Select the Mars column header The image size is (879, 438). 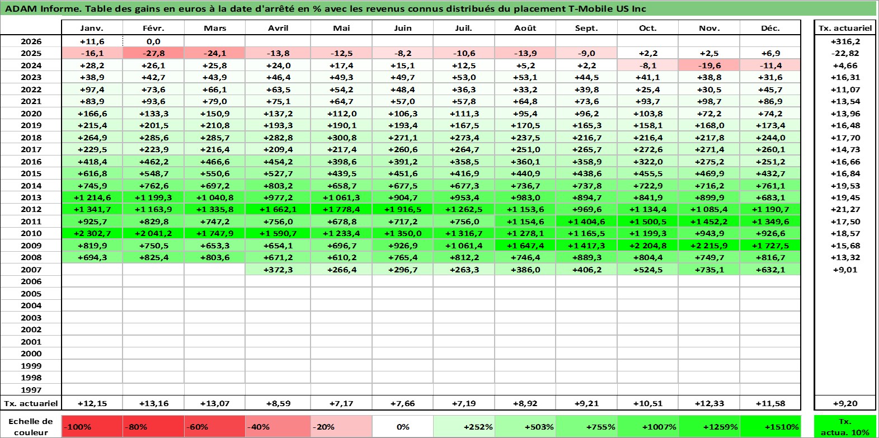[x=215, y=28]
